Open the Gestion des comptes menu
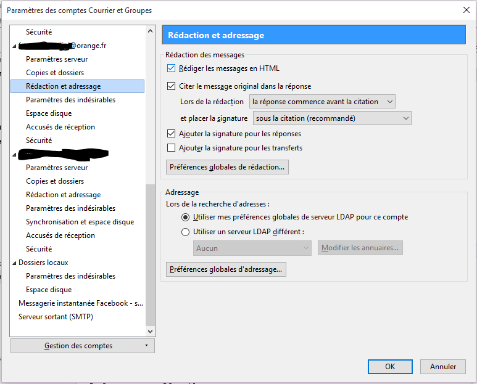The height and width of the screenshot is (384, 477). click(83, 346)
